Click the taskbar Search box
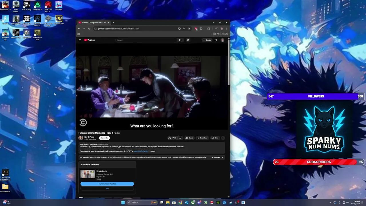Screen dimensions: 366x206 tap(142, 203)
